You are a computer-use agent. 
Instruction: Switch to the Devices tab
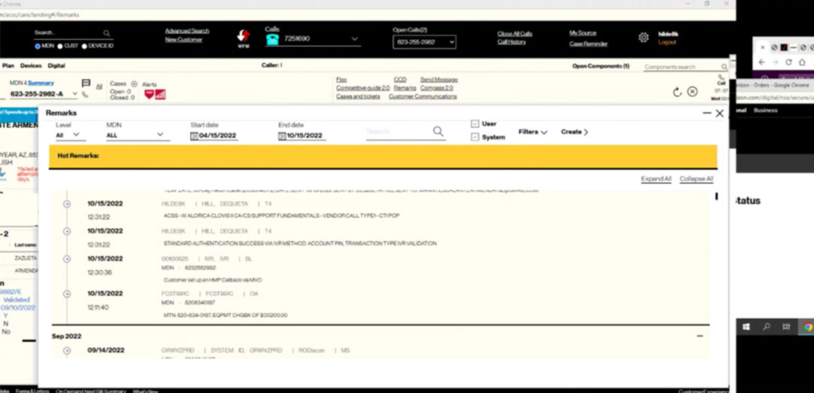[x=31, y=66]
